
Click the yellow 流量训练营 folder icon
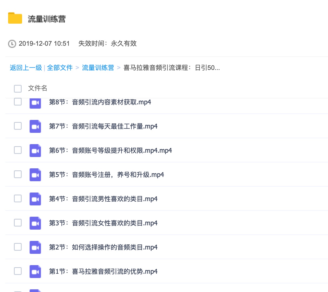pos(15,18)
